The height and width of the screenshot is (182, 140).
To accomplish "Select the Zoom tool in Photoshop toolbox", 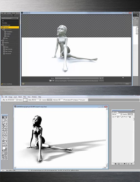I will [x=6, y=144].
